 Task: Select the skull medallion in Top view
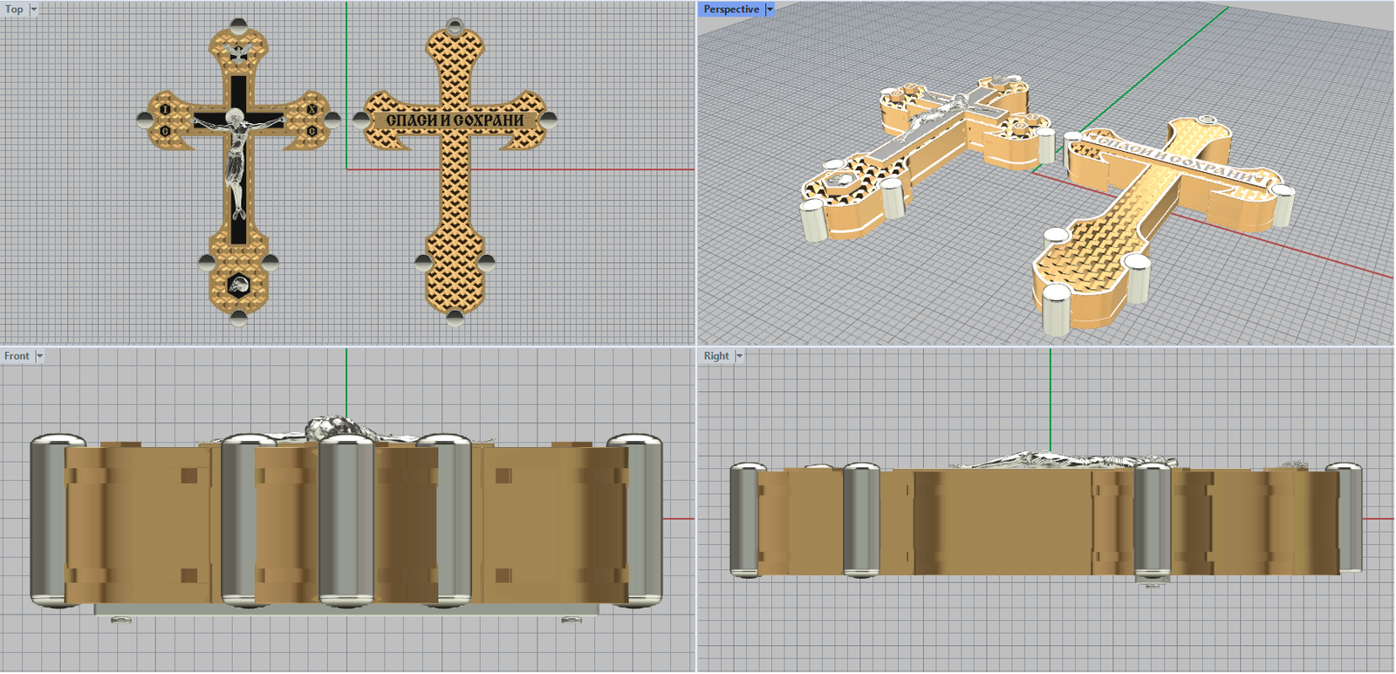click(x=238, y=285)
